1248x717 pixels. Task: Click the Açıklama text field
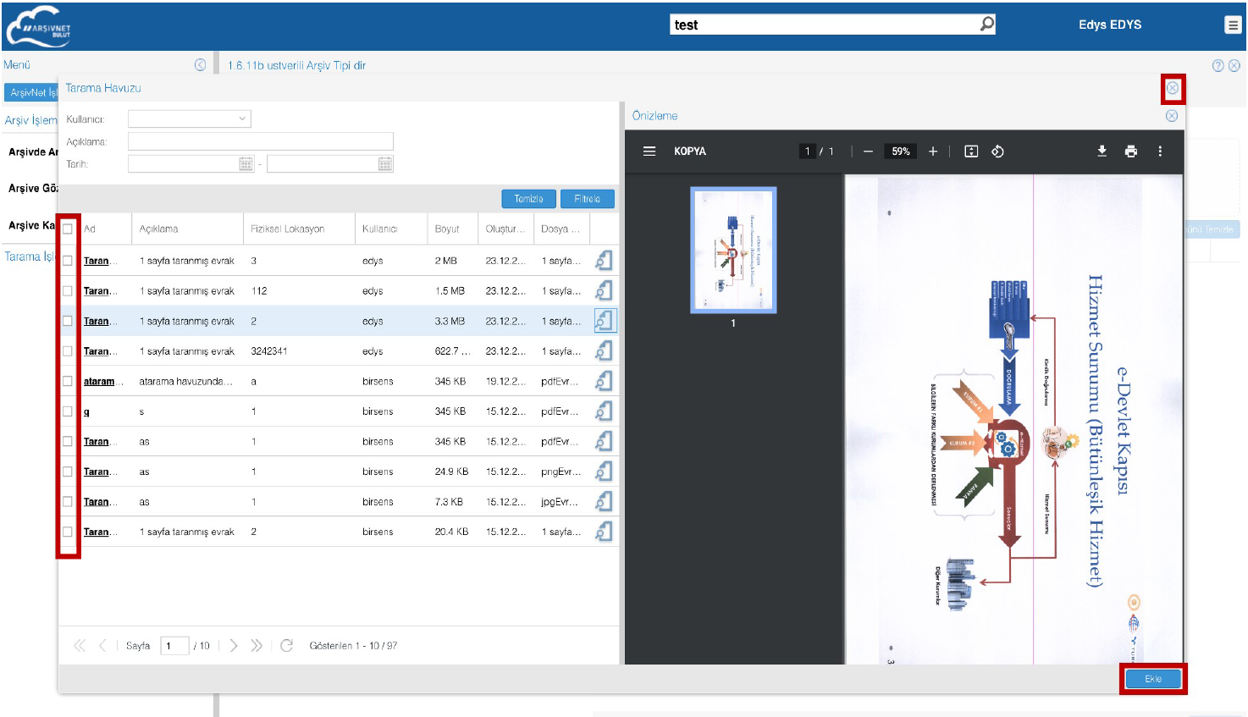click(x=260, y=141)
